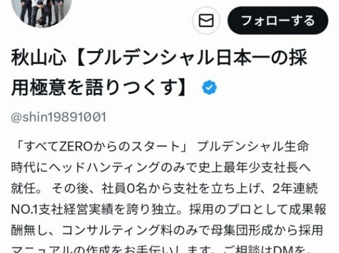Select the @shin19891001 handle
Viewport: 339px width, 253px height.
pyautogui.click(x=59, y=117)
